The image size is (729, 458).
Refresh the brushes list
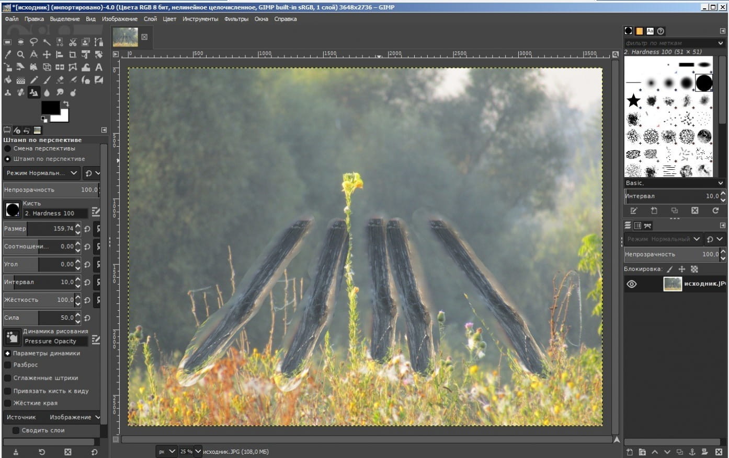tap(715, 210)
